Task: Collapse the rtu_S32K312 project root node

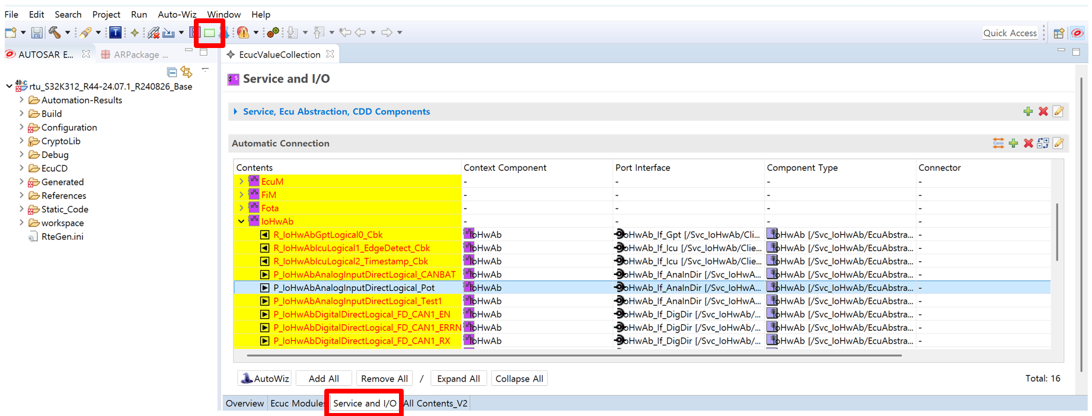Action: (x=9, y=87)
